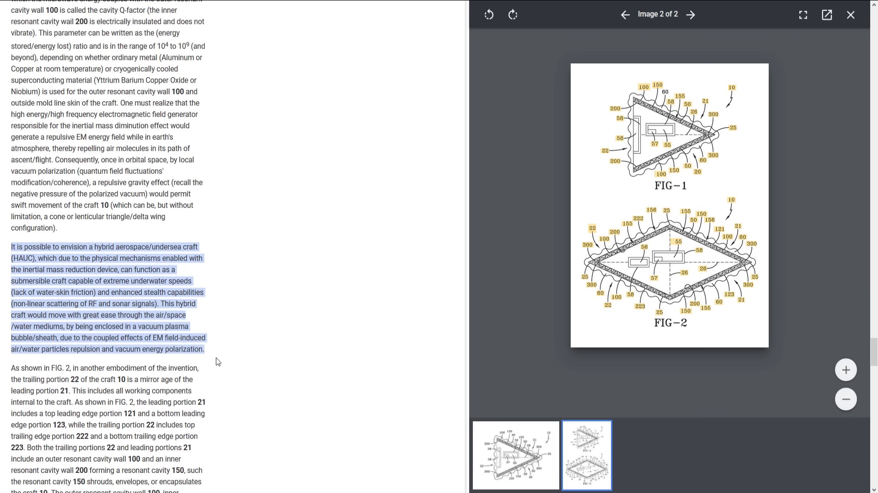Rotate image clockwise
This screenshot has height=493, width=878.
tap(513, 15)
